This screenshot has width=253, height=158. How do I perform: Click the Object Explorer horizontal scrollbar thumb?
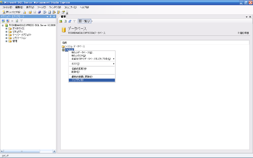coord(22,151)
